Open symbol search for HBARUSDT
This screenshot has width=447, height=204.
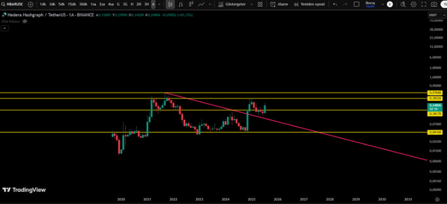tap(12, 4)
